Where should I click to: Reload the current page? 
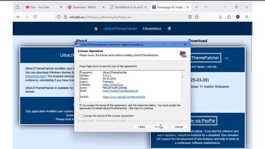(x=35, y=17)
